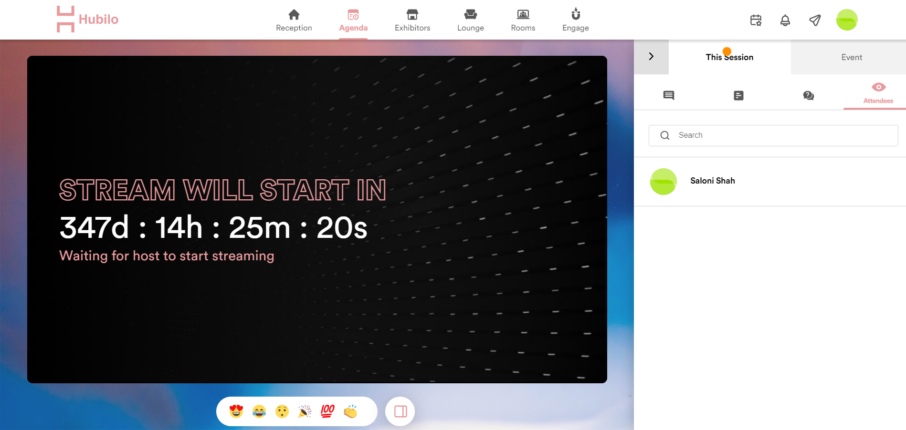The height and width of the screenshot is (430, 906).
Task: Open the session chat icon tab
Action: (x=669, y=95)
